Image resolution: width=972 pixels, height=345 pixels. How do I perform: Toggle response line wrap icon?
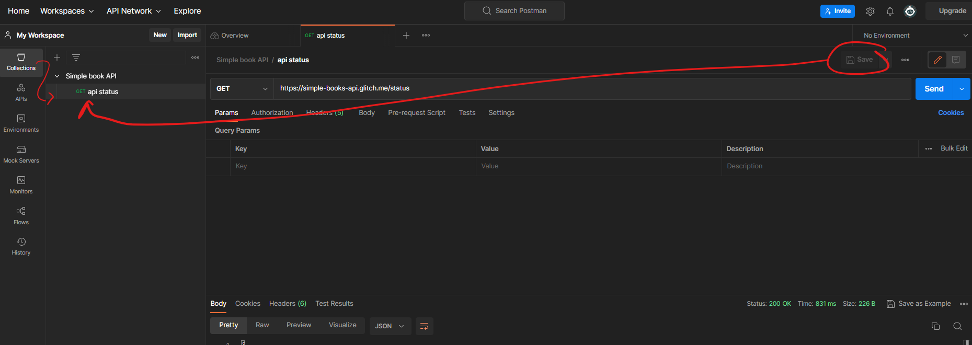click(x=424, y=326)
